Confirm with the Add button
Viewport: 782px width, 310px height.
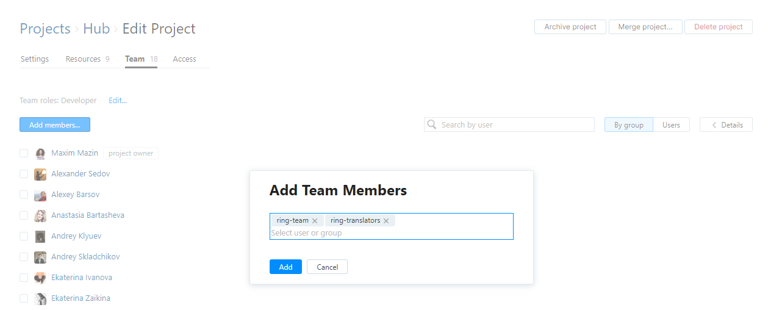click(x=285, y=267)
